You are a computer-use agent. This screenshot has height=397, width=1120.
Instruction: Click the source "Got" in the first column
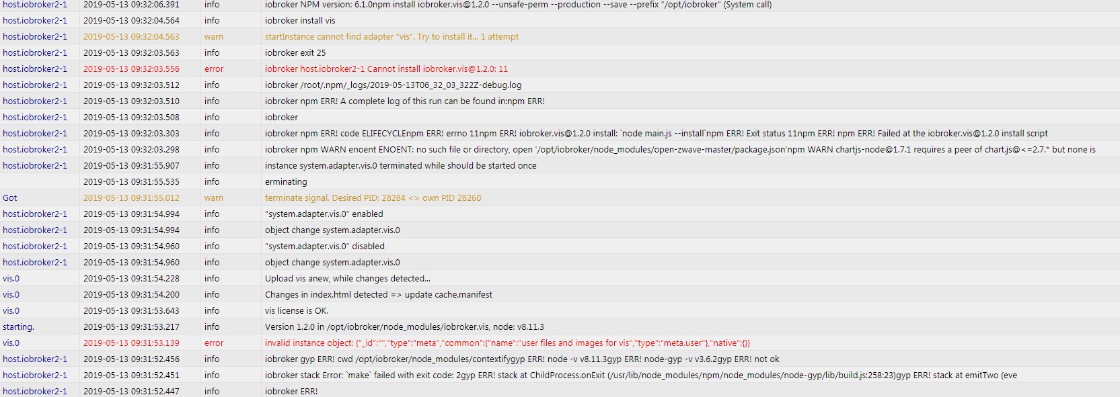tap(10, 197)
